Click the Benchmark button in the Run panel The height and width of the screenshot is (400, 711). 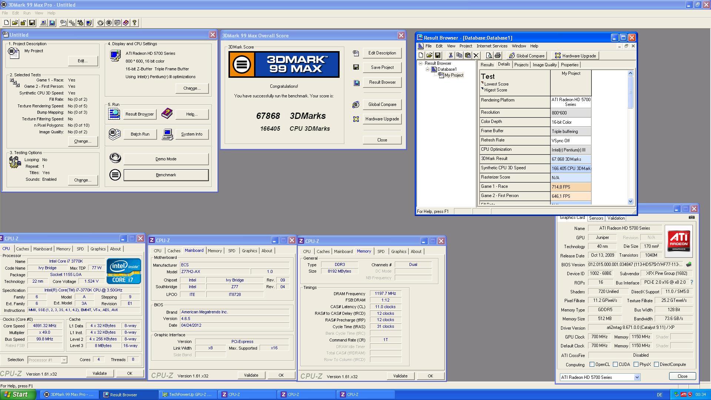pos(166,175)
